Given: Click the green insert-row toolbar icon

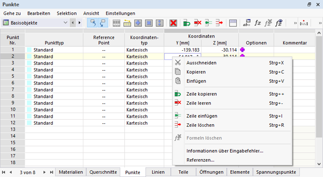Looking at the screenshot, I should pyautogui.click(x=208, y=23).
